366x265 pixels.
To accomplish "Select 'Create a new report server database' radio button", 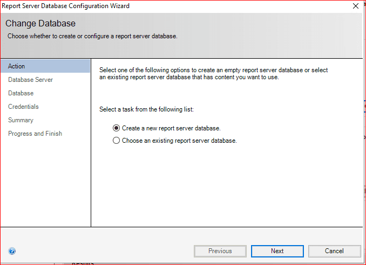I will (x=116, y=128).
